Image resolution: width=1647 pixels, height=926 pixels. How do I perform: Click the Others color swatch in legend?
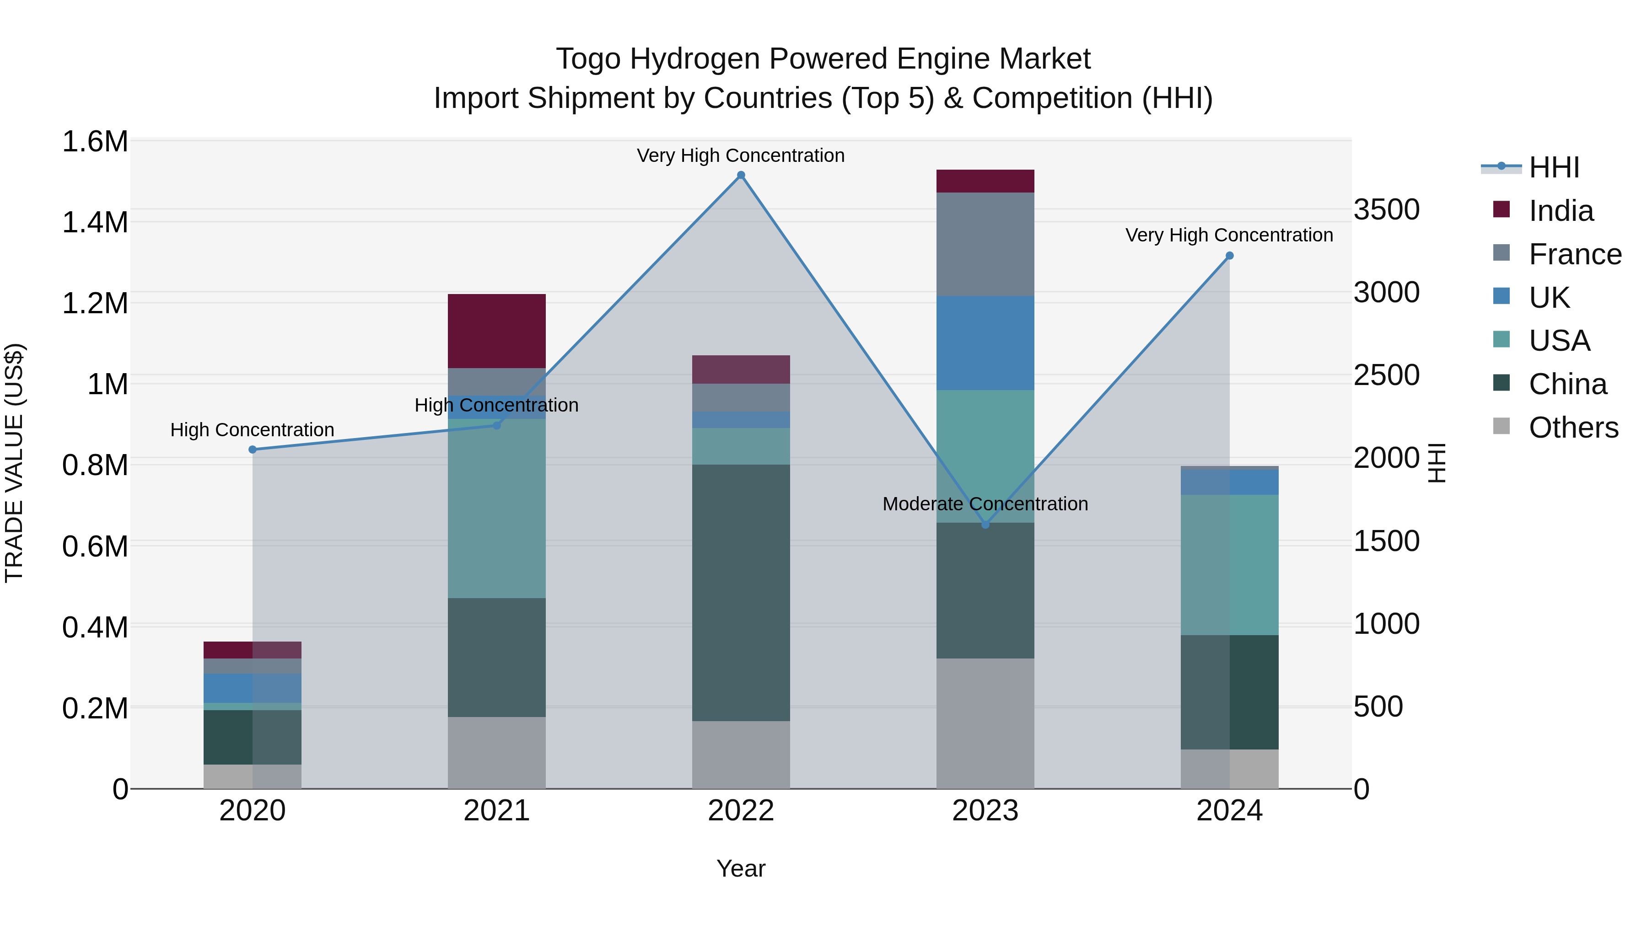(x=1501, y=426)
